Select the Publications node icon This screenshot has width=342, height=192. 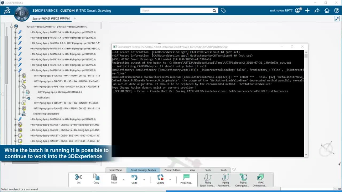tap(28, 97)
